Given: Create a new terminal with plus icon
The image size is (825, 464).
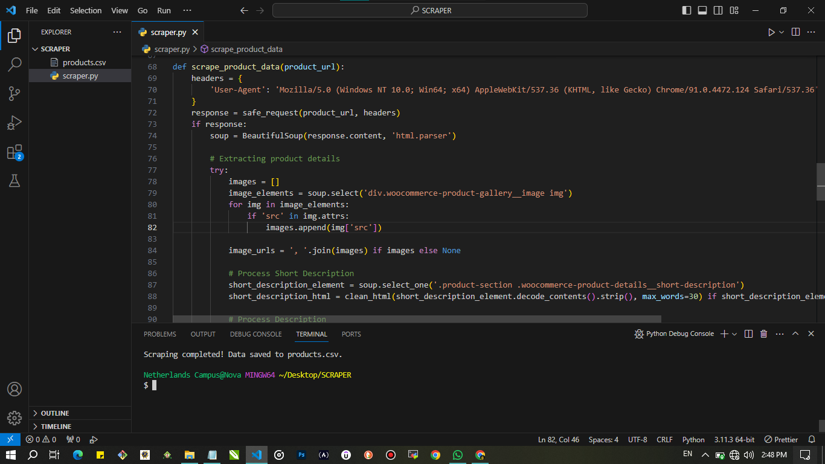Looking at the screenshot, I should click(x=724, y=333).
